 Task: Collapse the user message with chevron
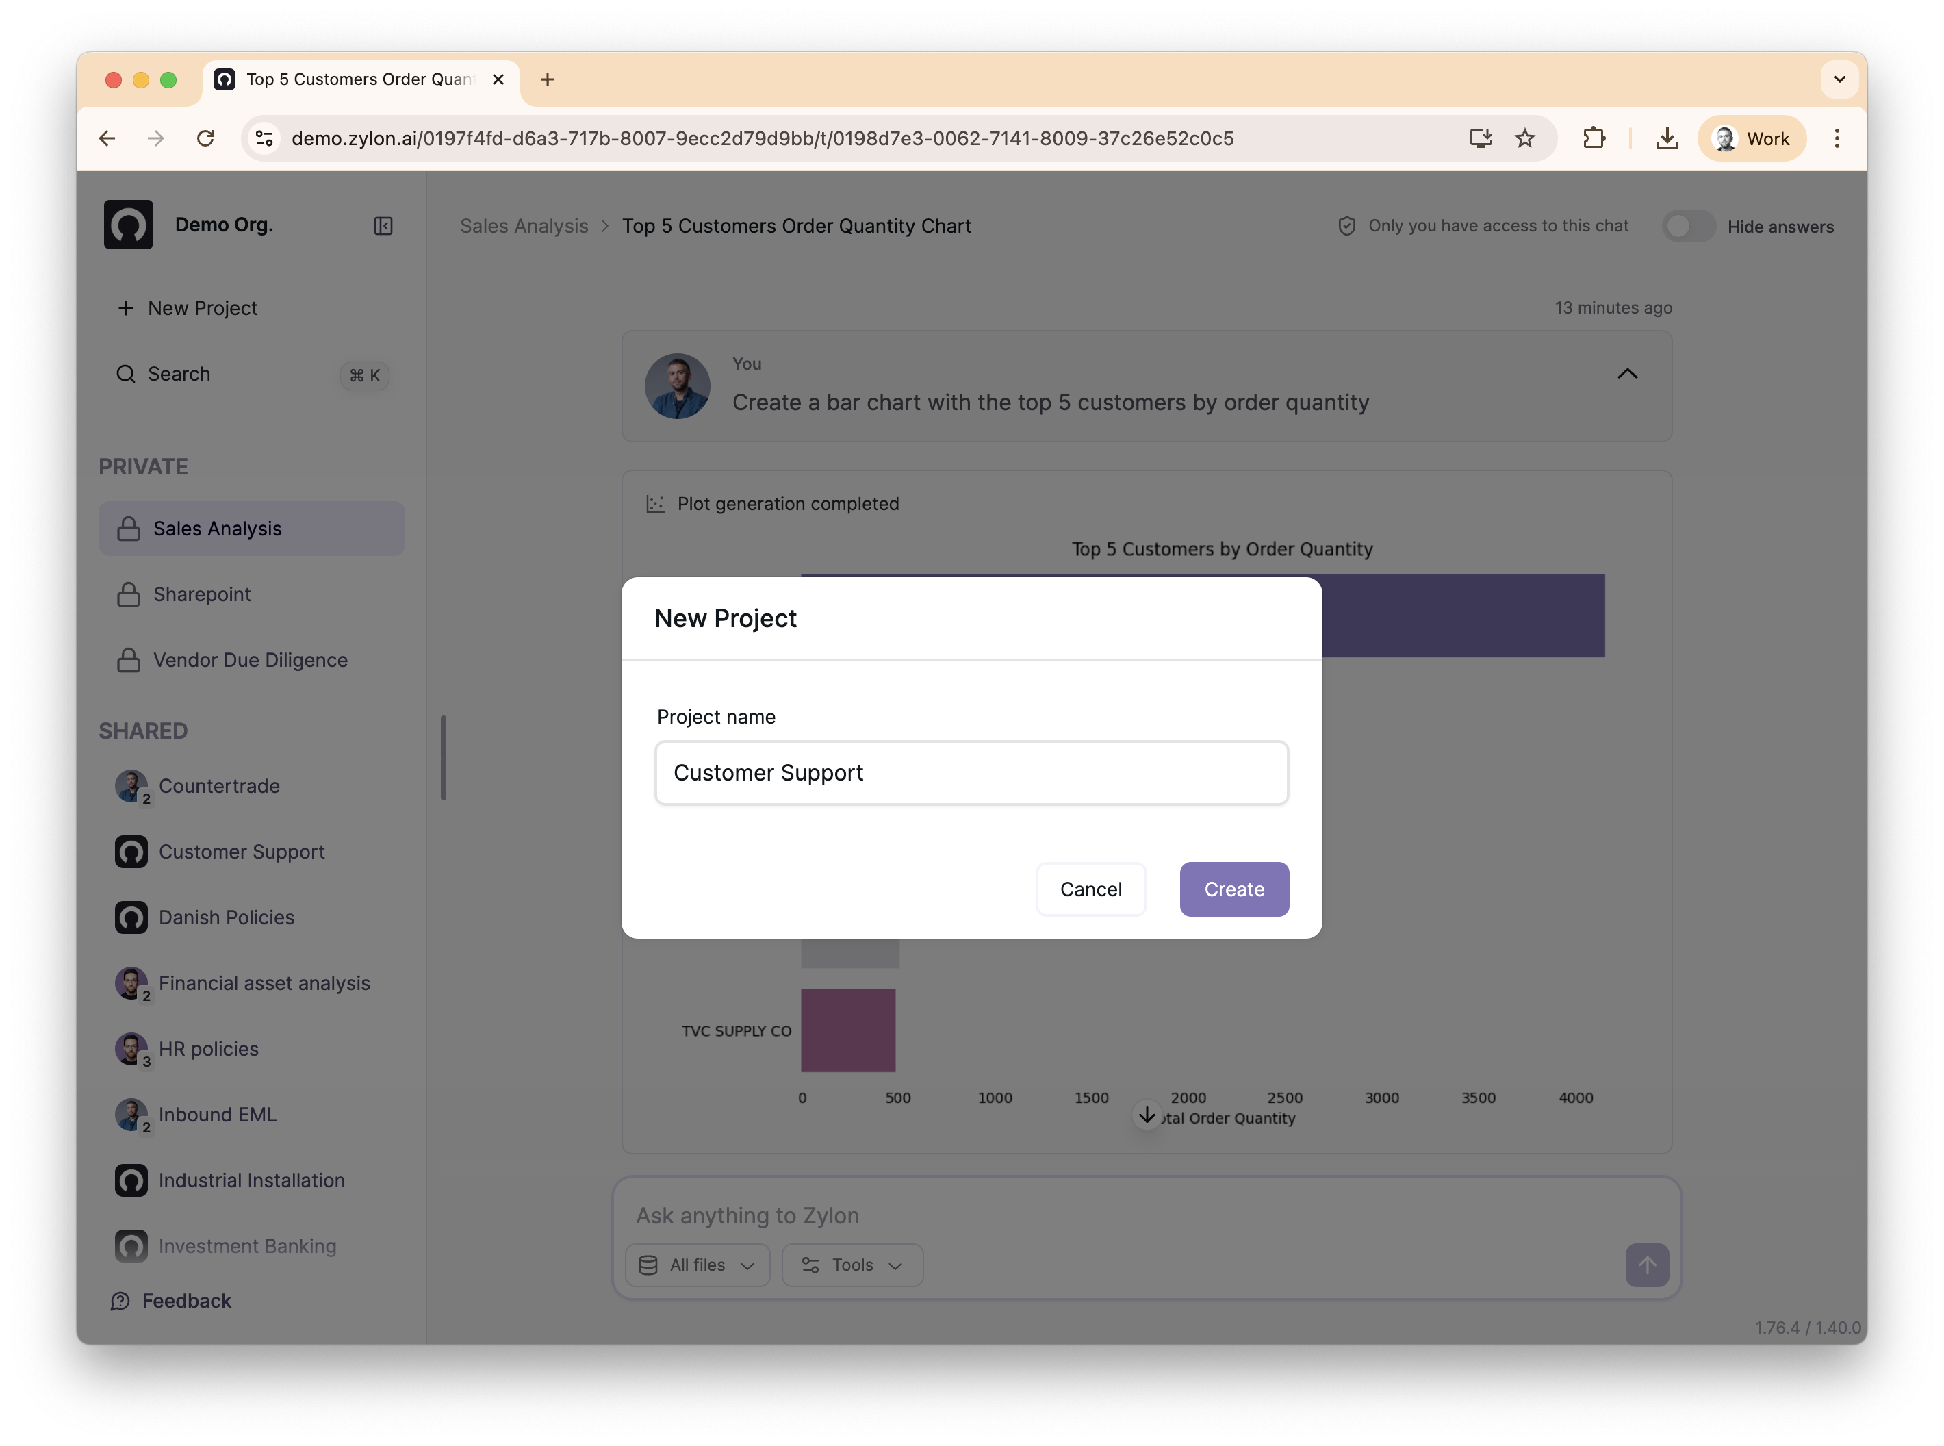(x=1626, y=374)
